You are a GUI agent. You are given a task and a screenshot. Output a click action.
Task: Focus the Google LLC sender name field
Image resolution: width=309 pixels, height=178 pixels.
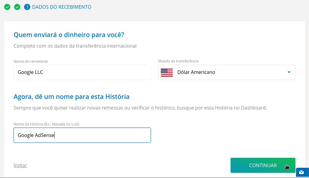point(82,72)
